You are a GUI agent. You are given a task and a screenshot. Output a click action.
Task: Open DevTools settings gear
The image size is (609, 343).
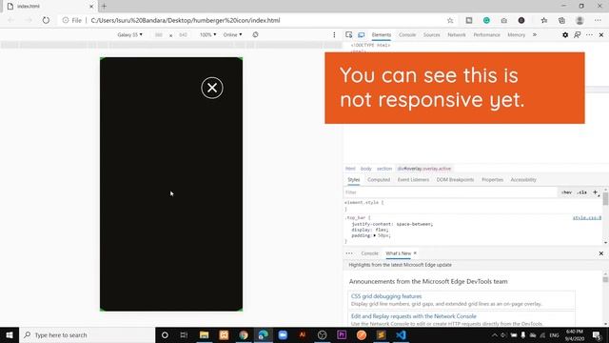(x=565, y=34)
